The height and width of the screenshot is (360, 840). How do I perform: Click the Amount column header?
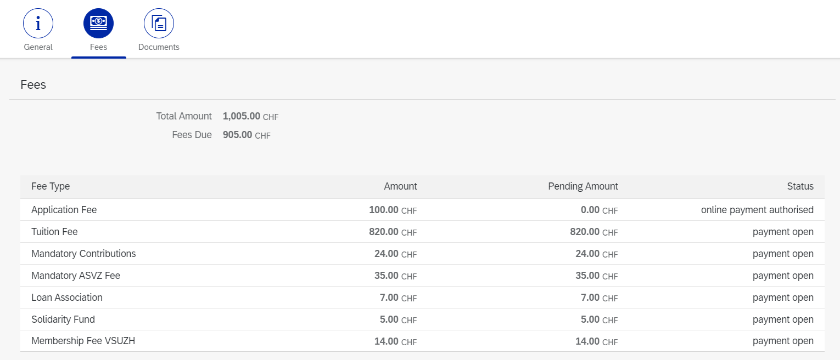pyautogui.click(x=400, y=186)
